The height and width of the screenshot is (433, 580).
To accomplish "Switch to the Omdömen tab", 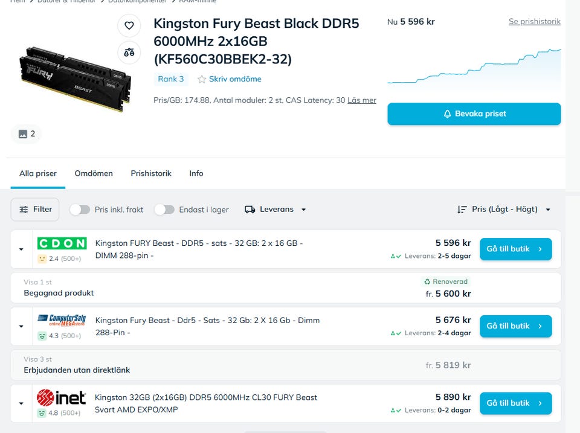I will (94, 173).
